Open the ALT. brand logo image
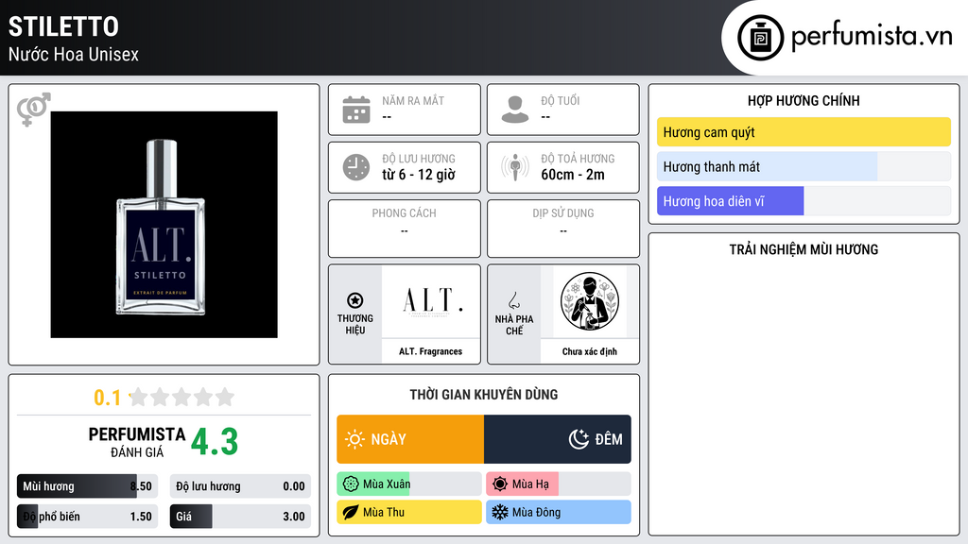Viewport: 968px width, 544px height. [x=431, y=301]
